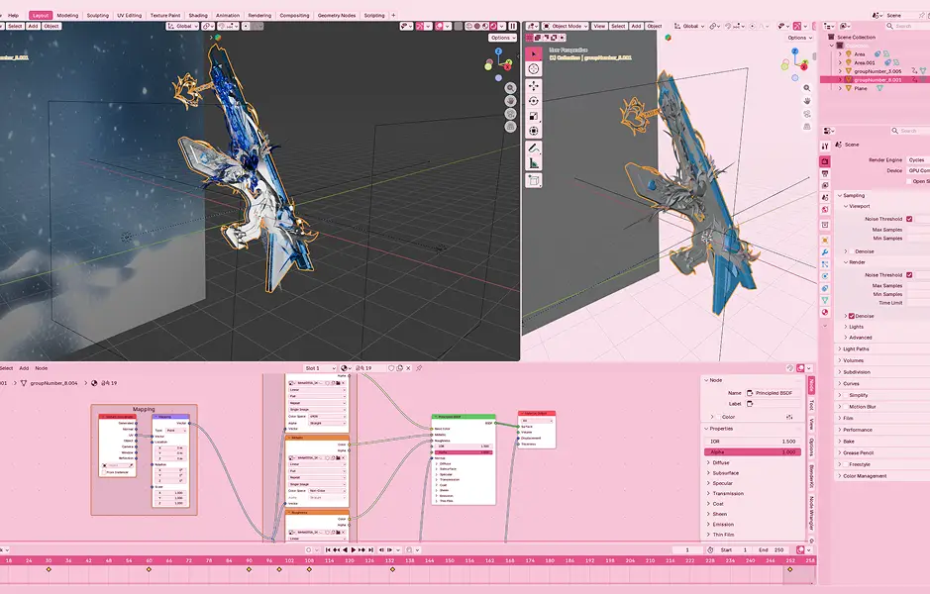Enable the Freestyle checkbox
The height and width of the screenshot is (594, 930).
[845, 464]
